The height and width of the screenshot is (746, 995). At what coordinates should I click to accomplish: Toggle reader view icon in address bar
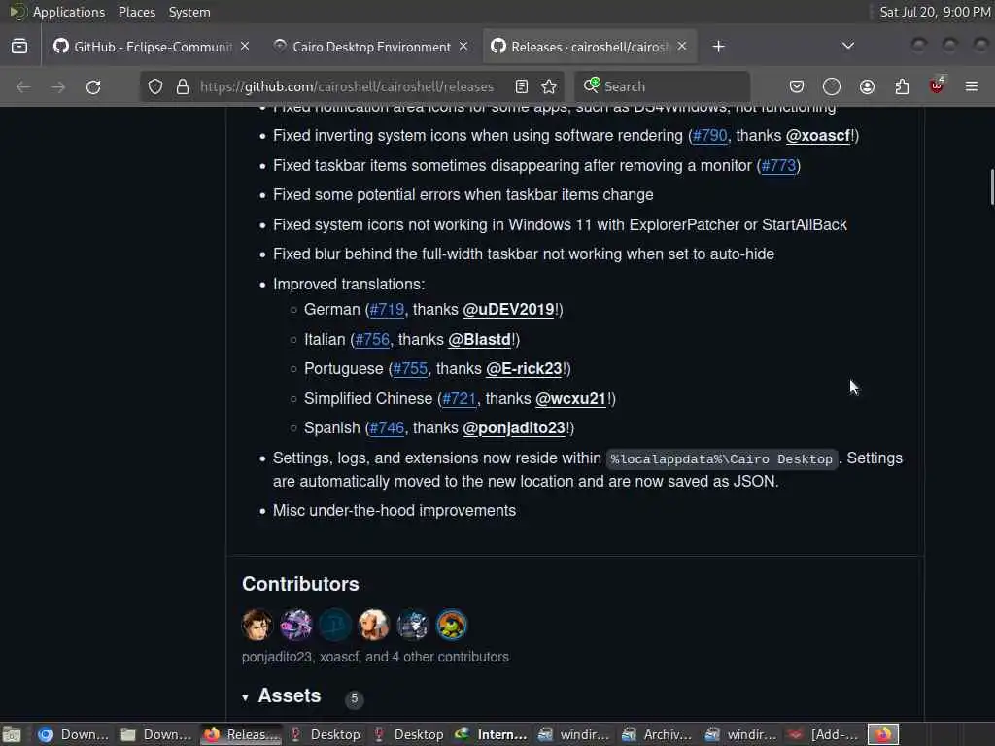coord(522,86)
